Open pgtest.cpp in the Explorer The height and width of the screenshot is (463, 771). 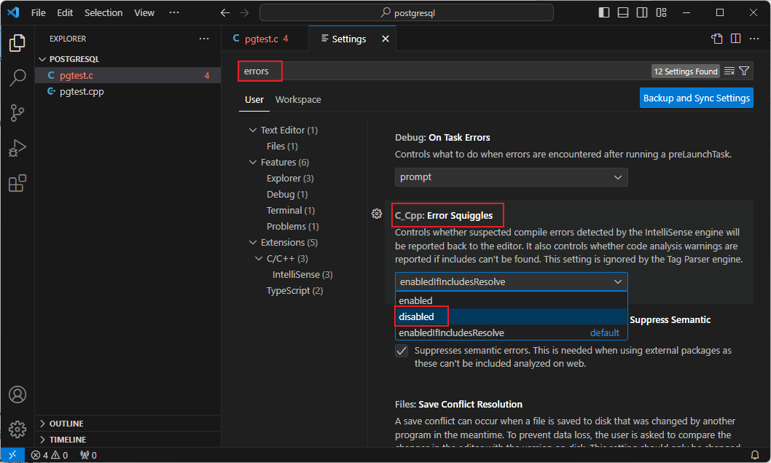82,92
